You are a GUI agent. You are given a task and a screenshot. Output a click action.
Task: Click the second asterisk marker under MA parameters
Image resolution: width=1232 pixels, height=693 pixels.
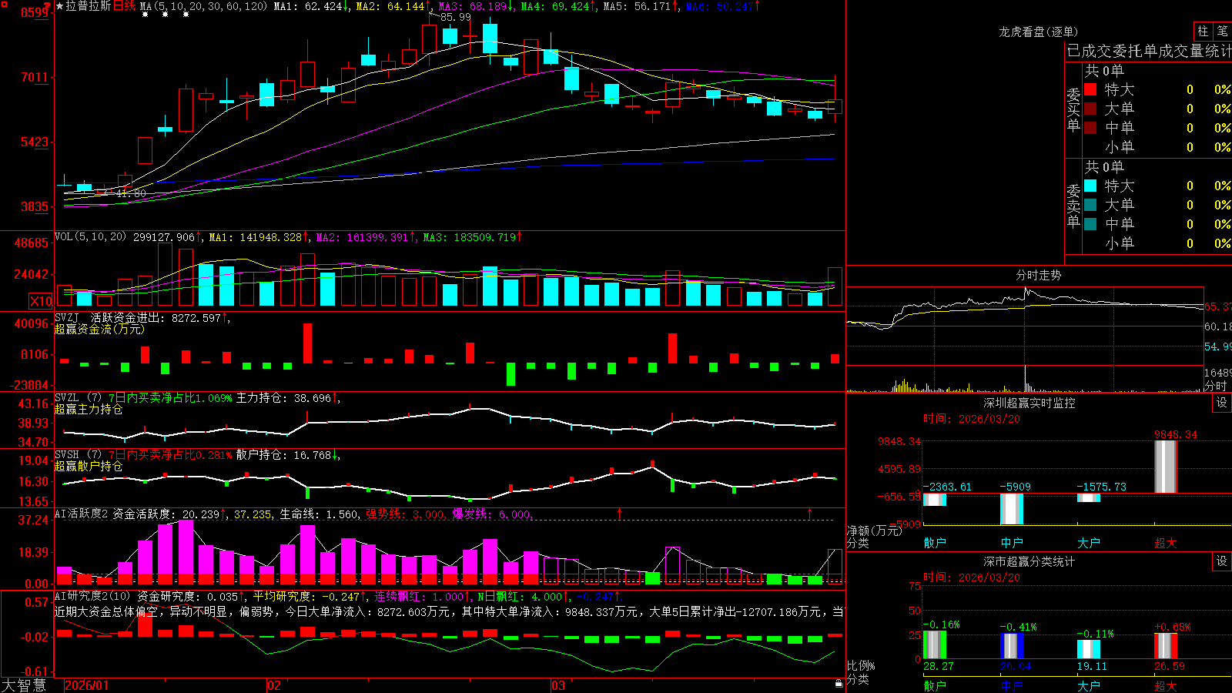(166, 15)
